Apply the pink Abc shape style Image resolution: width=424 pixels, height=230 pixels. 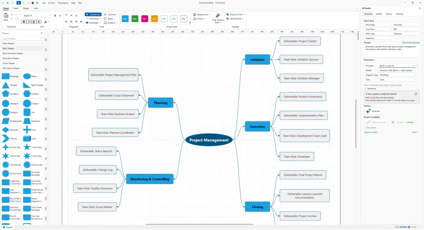pyautogui.click(x=145, y=19)
